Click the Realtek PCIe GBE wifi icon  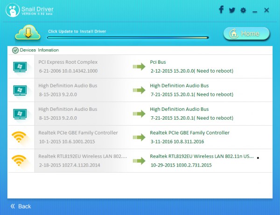[19, 137]
